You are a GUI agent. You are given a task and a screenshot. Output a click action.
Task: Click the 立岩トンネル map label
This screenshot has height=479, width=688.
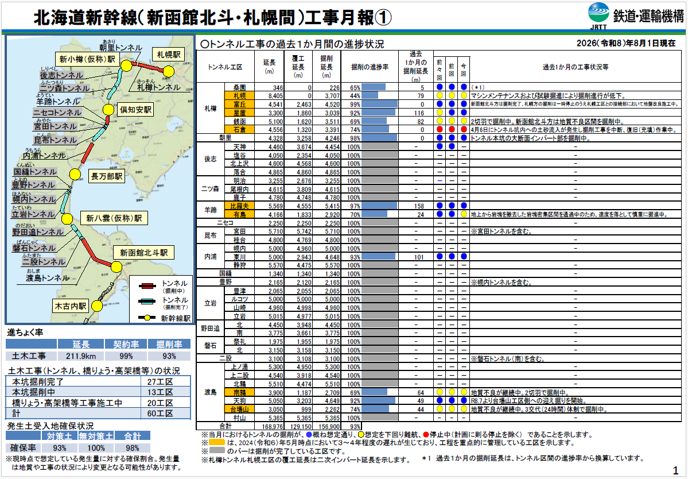pos(34,214)
